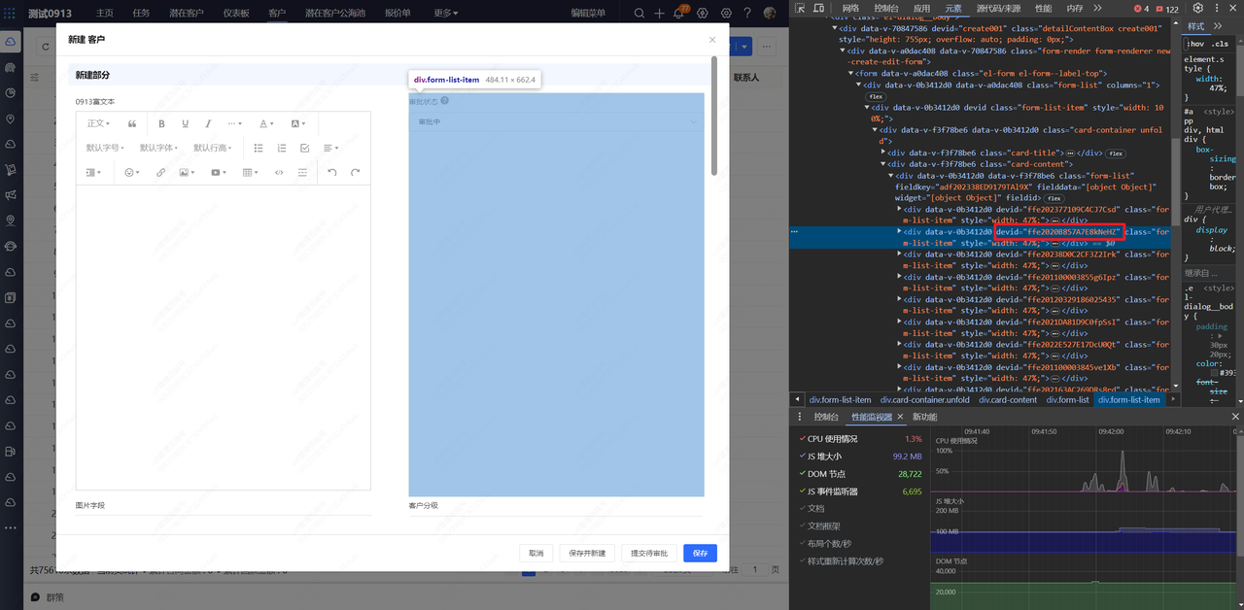Switch to the 网络 DevTools tab

point(850,8)
